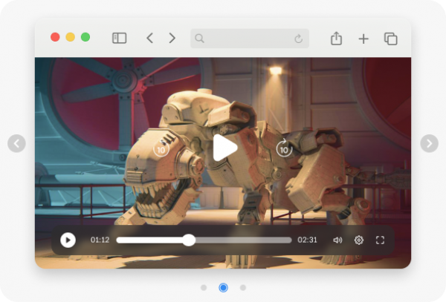Image resolution: width=446 pixels, height=302 pixels.
Task: Click the address search field
Action: pyautogui.click(x=242, y=38)
